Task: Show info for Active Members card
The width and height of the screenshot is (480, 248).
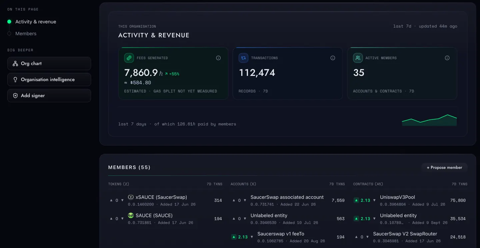Action: pos(447,58)
